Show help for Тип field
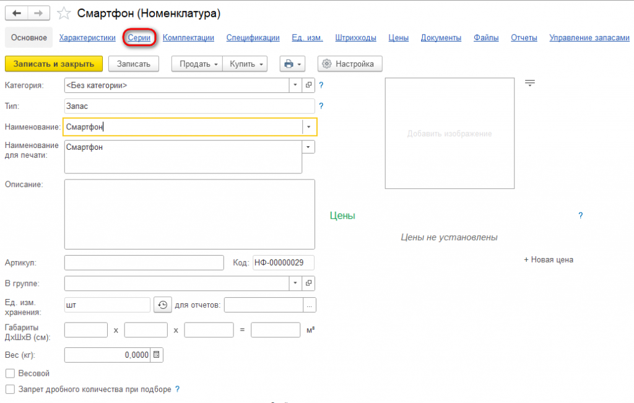Viewport: 634px width, 403px height. click(x=321, y=106)
